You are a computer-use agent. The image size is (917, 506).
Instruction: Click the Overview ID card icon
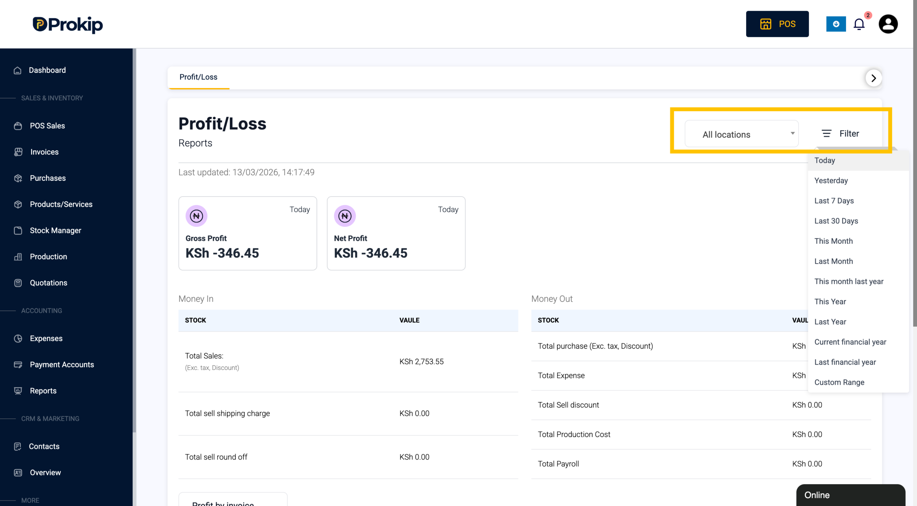coord(18,473)
